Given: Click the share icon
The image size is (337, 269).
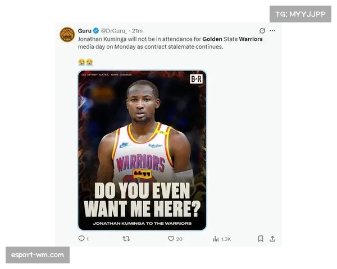Looking at the screenshot, I should pyautogui.click(x=272, y=239).
